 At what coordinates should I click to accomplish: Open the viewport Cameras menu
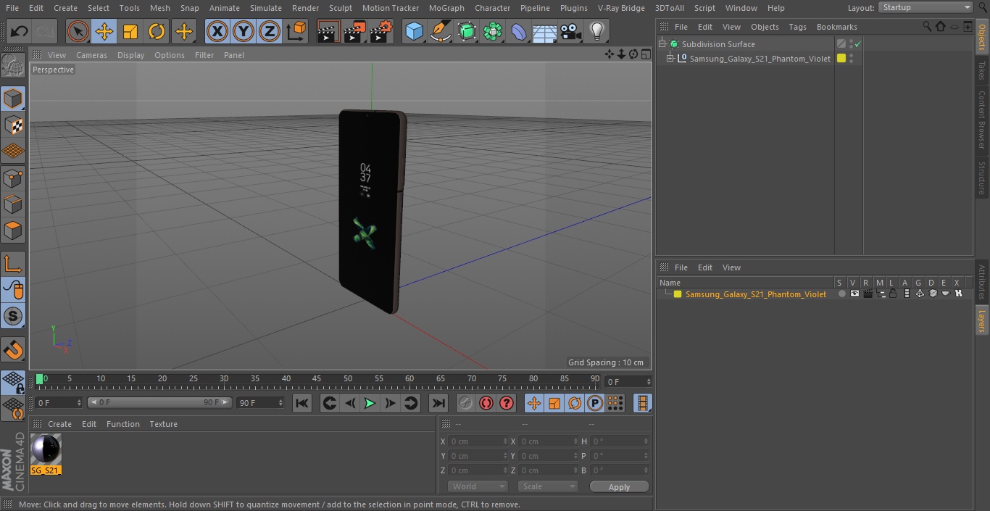(91, 55)
